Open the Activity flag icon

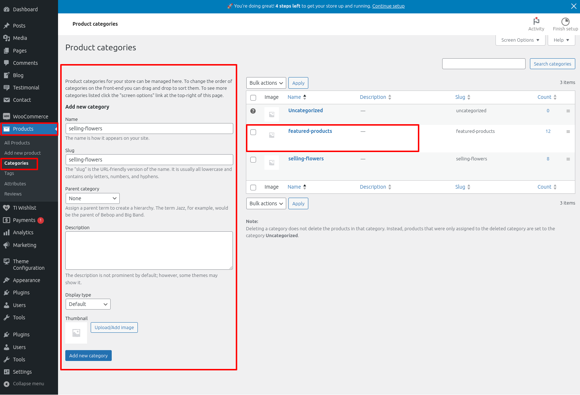[x=536, y=21]
